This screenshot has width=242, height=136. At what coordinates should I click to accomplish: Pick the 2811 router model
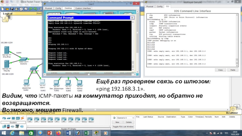point(57,120)
